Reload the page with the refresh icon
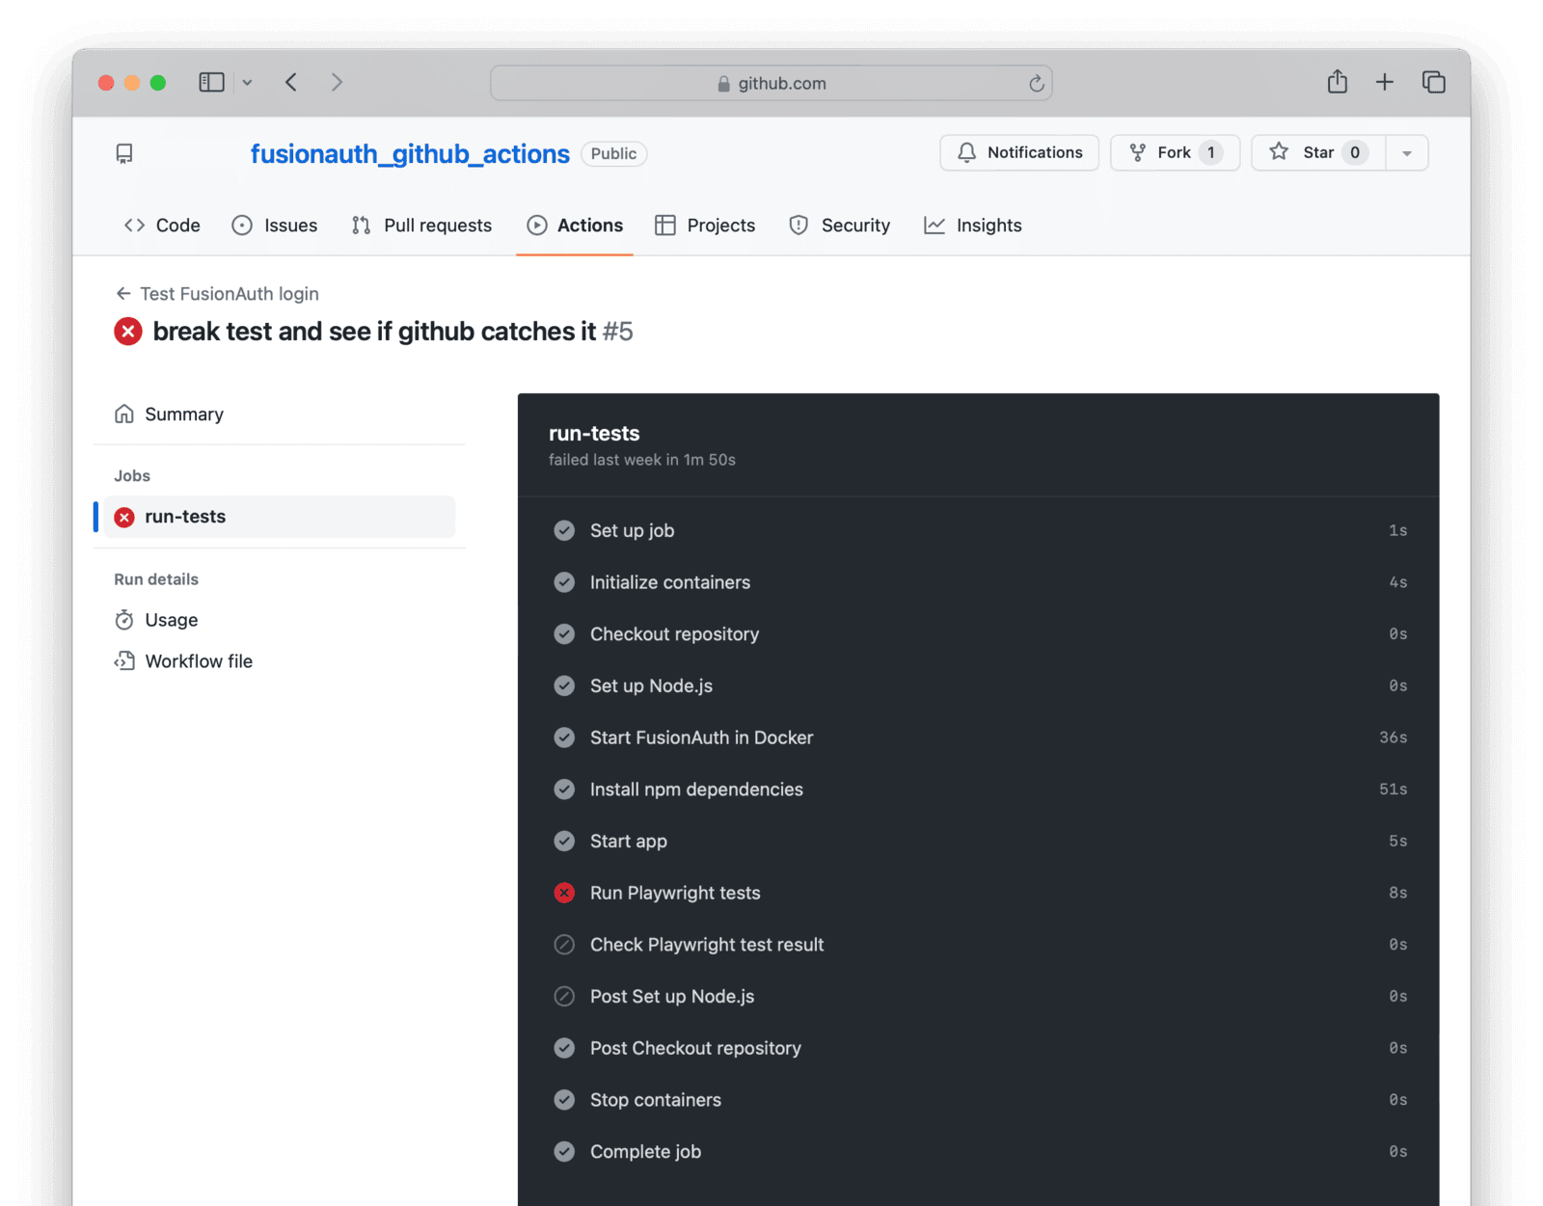This screenshot has height=1206, width=1543. coord(1037,84)
